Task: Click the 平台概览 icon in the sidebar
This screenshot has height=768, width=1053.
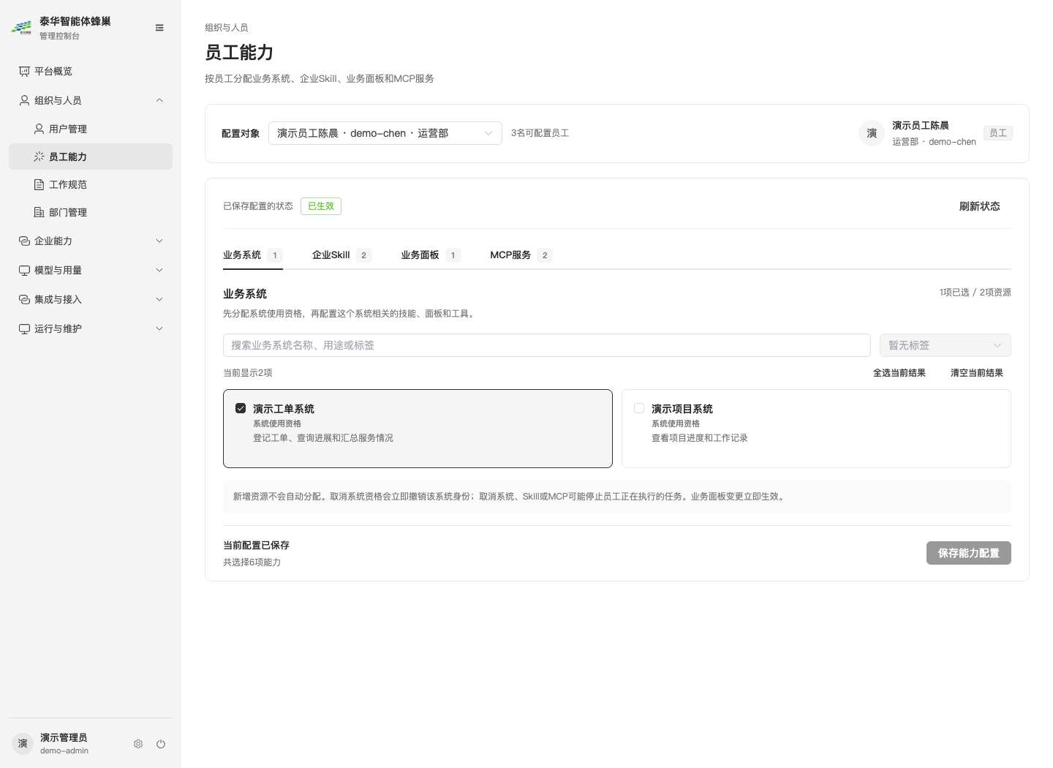Action: point(24,71)
